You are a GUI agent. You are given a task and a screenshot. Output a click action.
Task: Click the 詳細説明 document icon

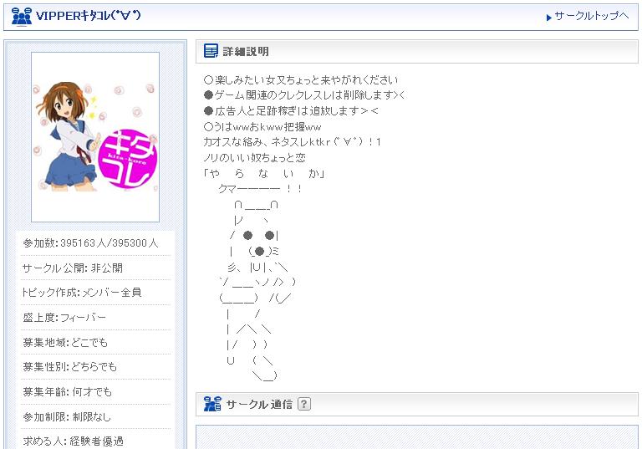[211, 51]
